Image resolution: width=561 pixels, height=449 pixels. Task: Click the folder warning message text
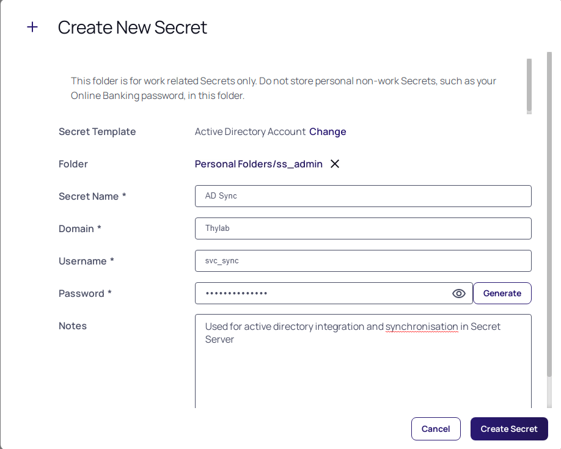pos(283,87)
